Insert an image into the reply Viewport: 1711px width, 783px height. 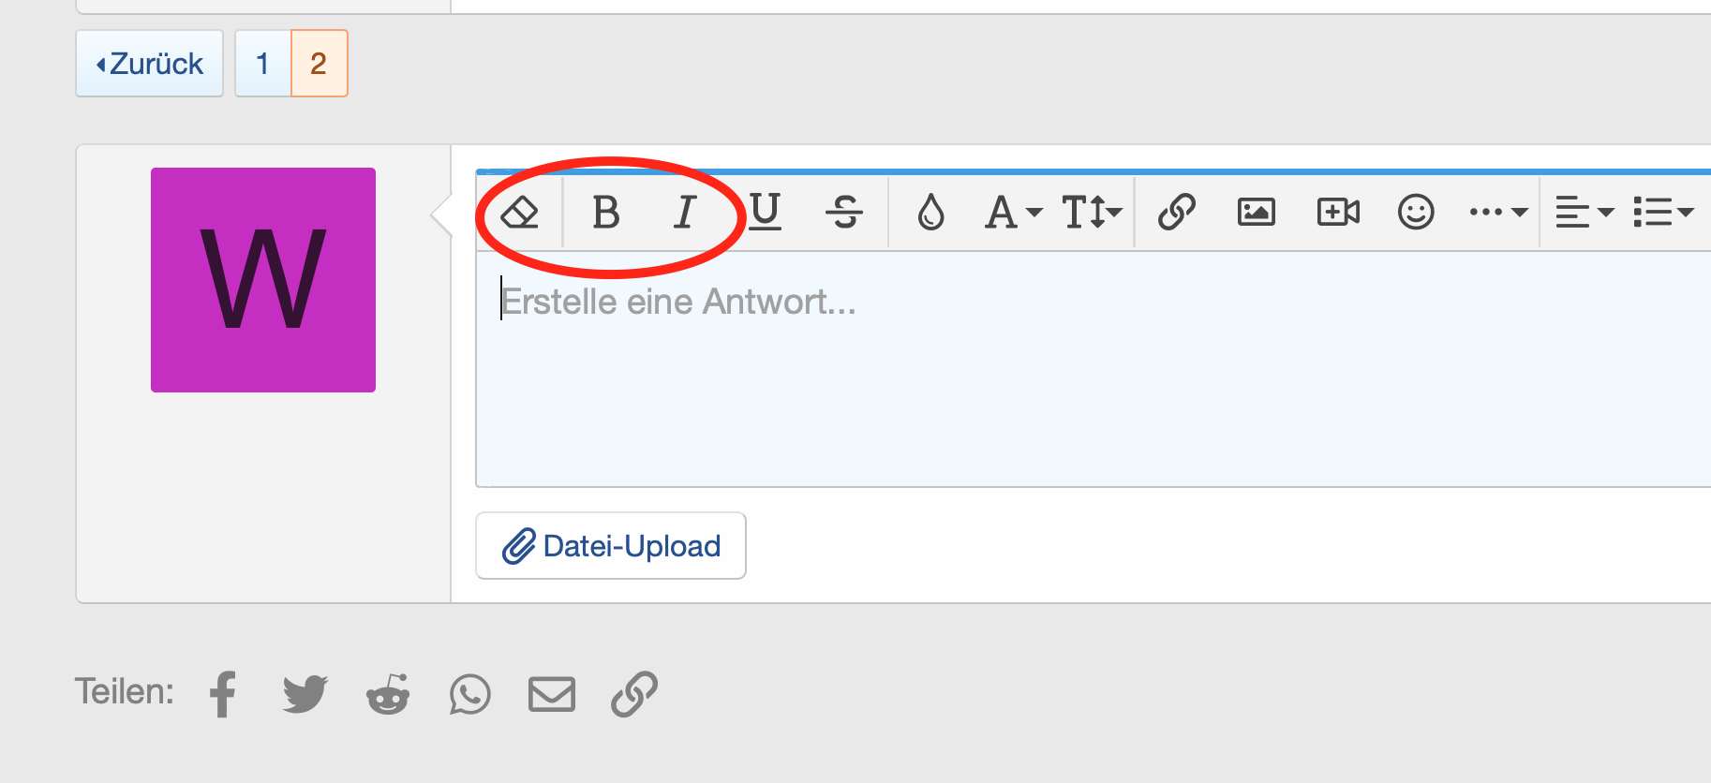point(1256,213)
